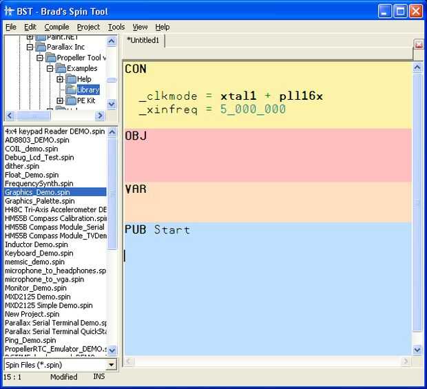Close the Untitled1 editor tab with red X
Screen dimensions: 427x389
coord(419,44)
